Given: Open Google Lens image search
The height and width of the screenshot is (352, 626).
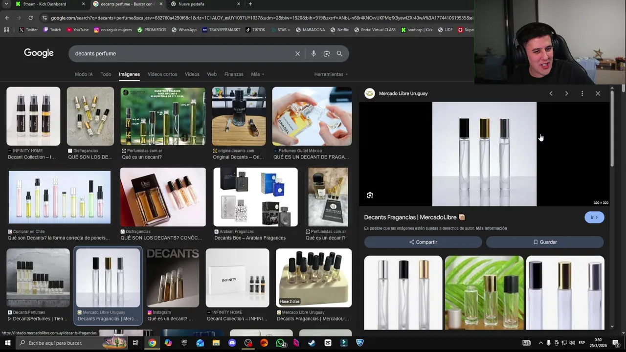Looking at the screenshot, I should pyautogui.click(x=327, y=54).
